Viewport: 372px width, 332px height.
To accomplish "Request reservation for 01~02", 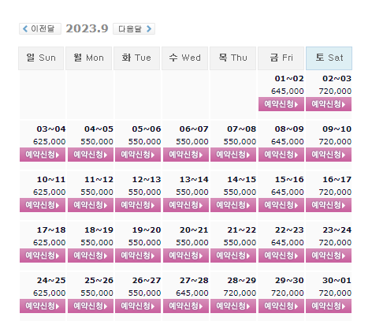I will 281,104.
